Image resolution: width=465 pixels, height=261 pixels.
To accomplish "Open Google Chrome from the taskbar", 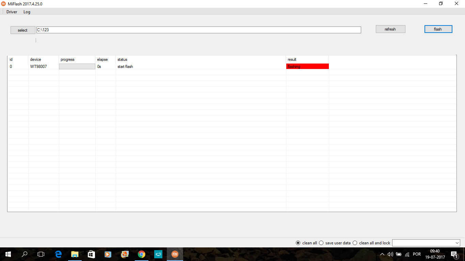I will 142,254.
